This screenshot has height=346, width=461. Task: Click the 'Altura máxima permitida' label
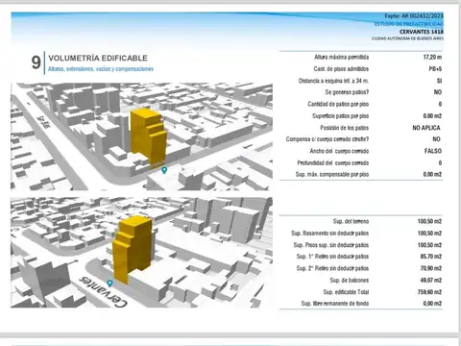click(x=341, y=57)
